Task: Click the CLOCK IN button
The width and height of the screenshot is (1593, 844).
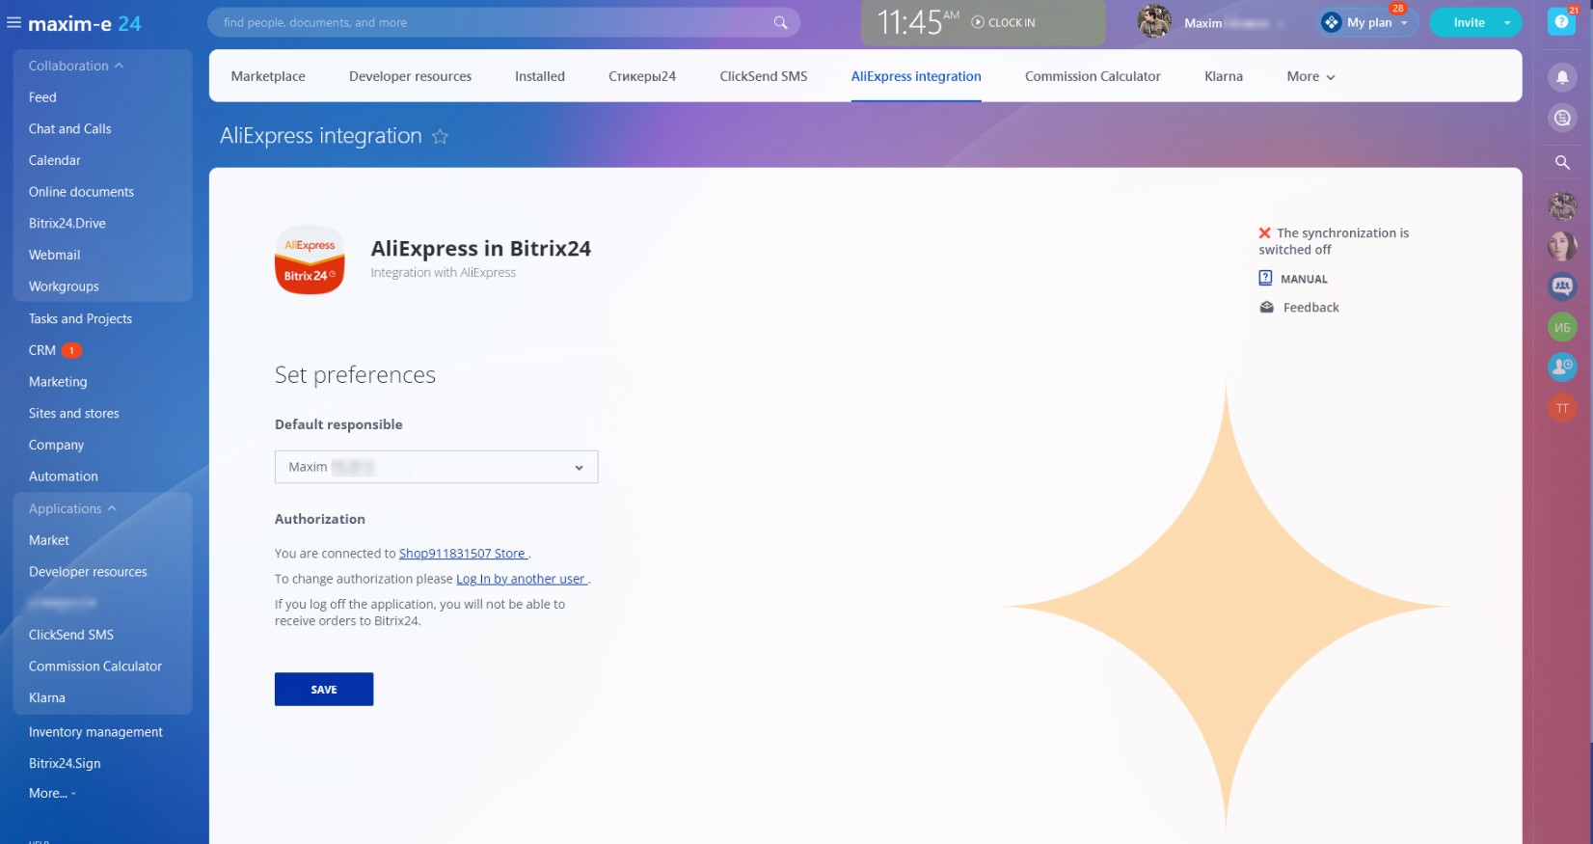Action: pyautogui.click(x=1003, y=22)
